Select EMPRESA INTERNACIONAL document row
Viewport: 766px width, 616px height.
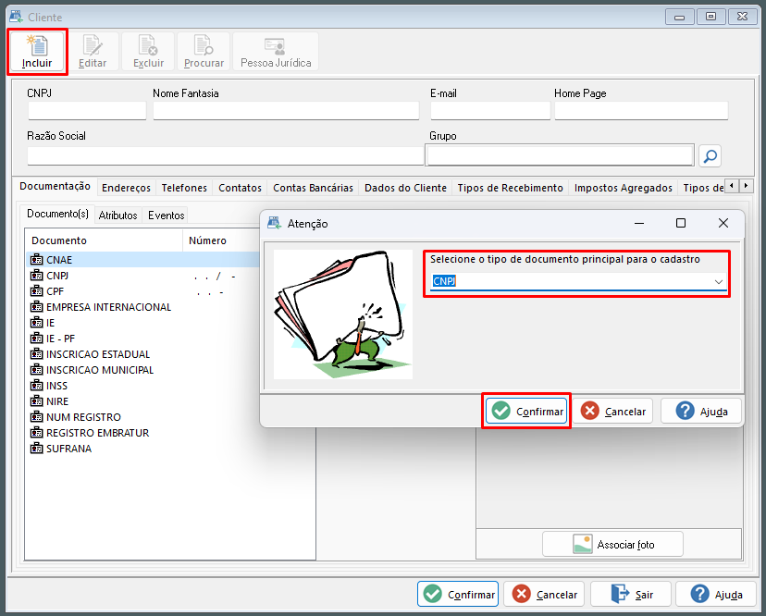[142, 307]
